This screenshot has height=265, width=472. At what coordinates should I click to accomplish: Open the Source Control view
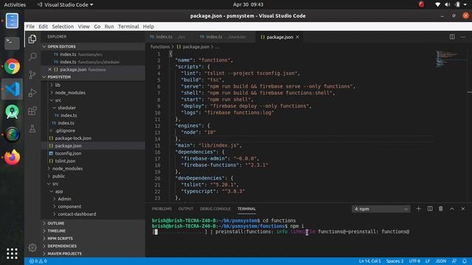pyautogui.click(x=32, y=75)
